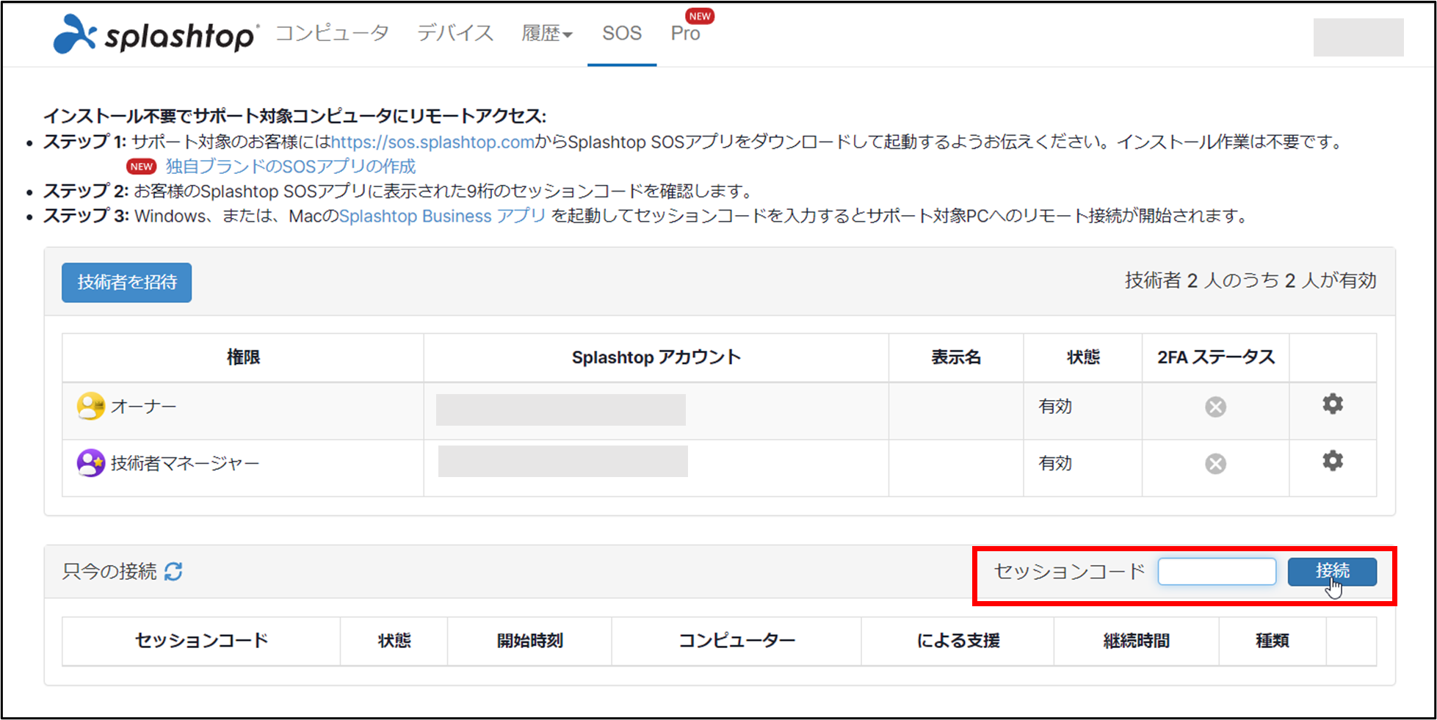The image size is (1437, 720).
Task: Switch to the デバイス tab
Action: click(x=454, y=33)
